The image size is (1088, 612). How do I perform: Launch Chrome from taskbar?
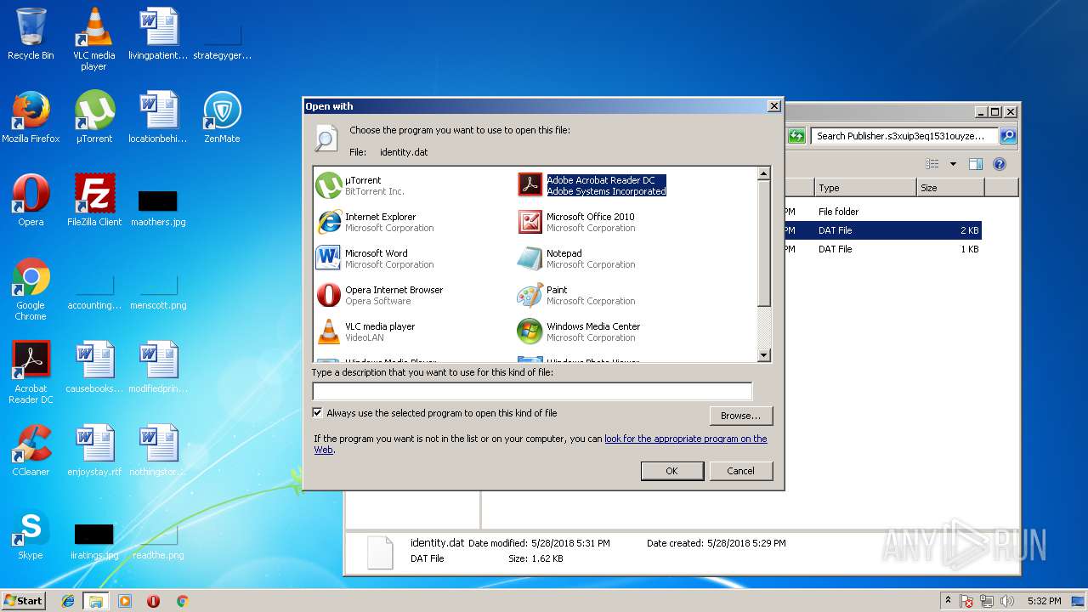(x=182, y=601)
